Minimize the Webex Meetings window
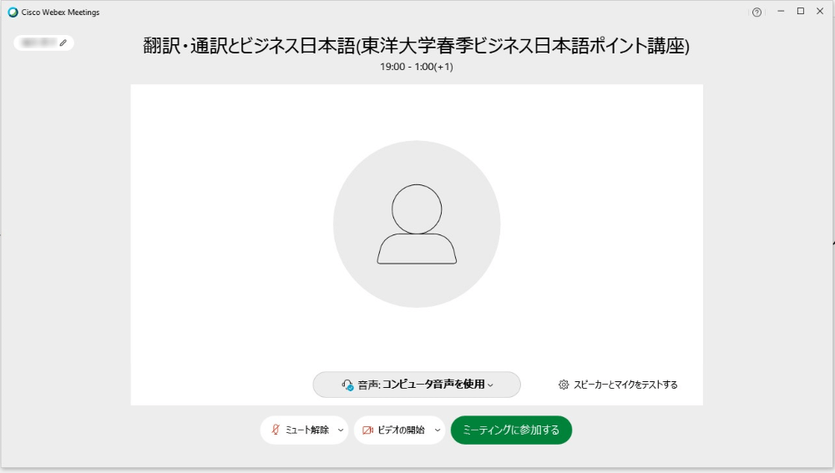 tap(781, 12)
